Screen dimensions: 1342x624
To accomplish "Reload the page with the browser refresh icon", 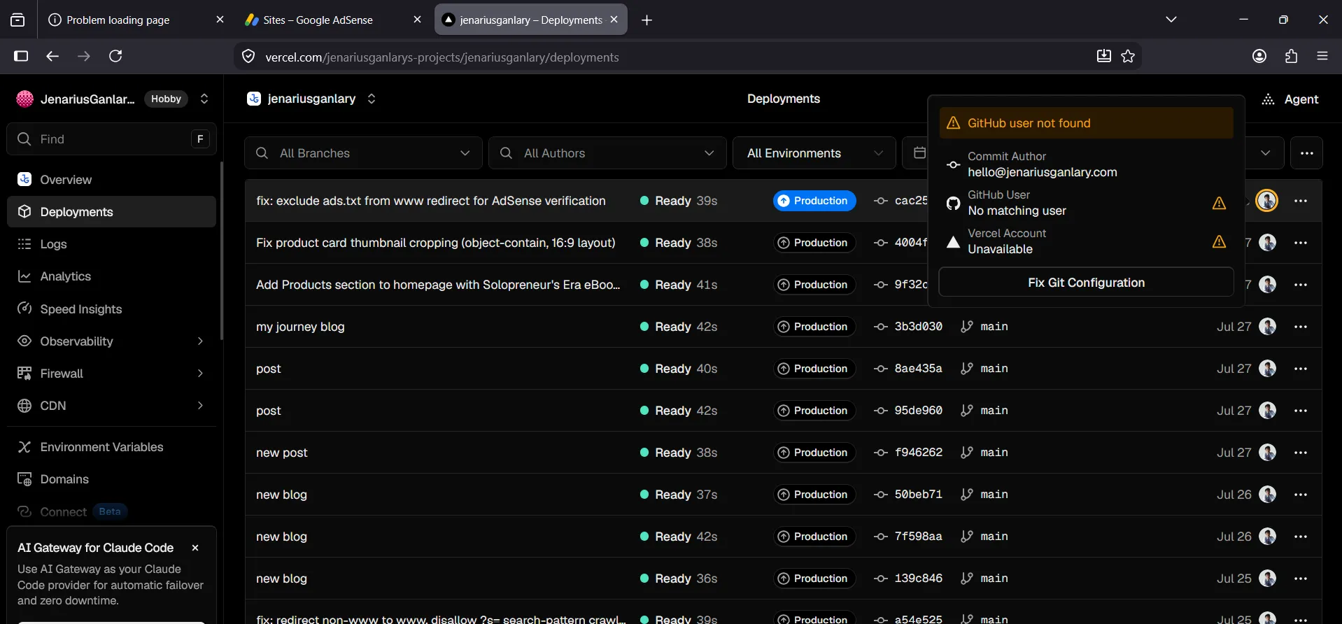I will 116,56.
